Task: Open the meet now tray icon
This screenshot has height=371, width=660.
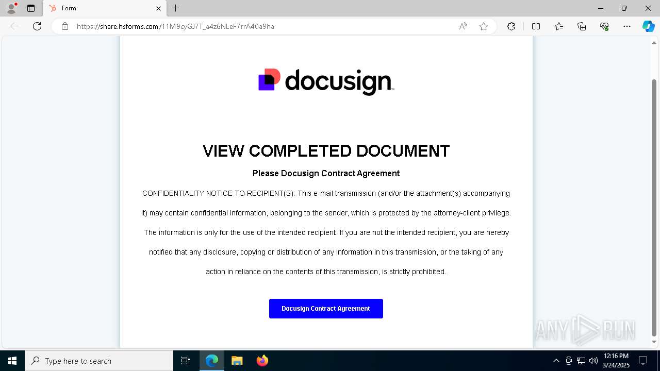Action: pos(569,361)
